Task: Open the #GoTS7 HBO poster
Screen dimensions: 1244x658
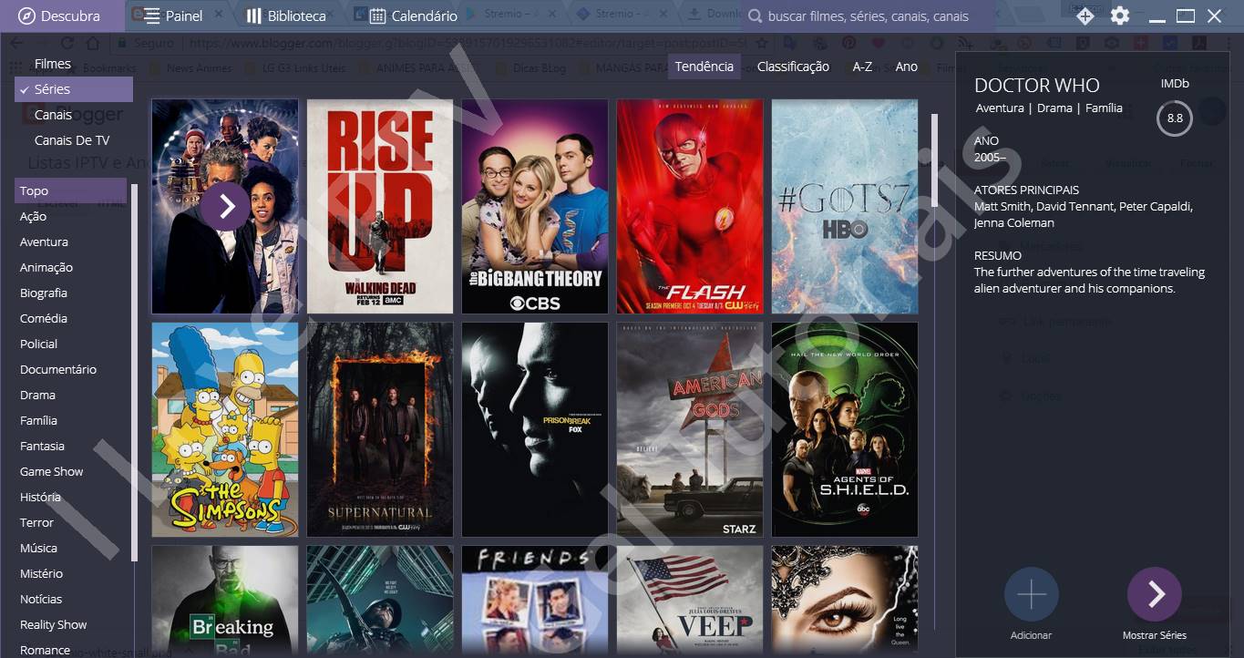Action: pyautogui.click(x=845, y=207)
